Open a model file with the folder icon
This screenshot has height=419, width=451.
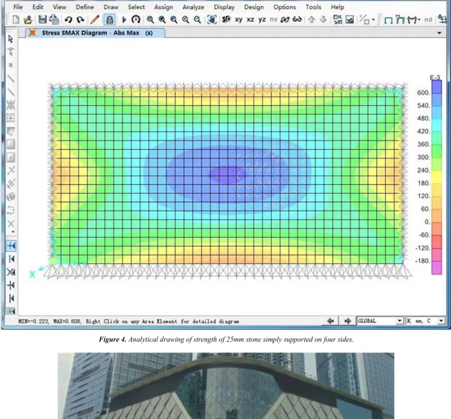click(28, 19)
